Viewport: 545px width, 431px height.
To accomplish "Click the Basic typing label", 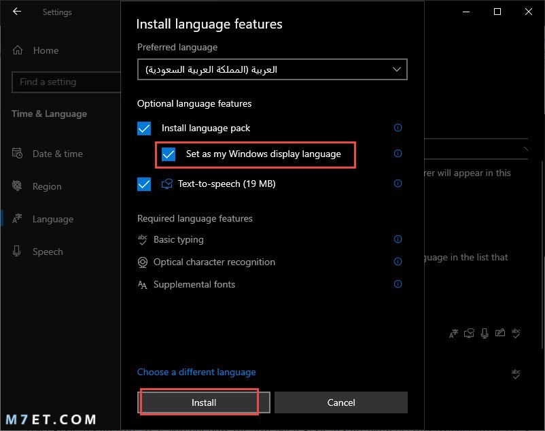I will pyautogui.click(x=178, y=239).
